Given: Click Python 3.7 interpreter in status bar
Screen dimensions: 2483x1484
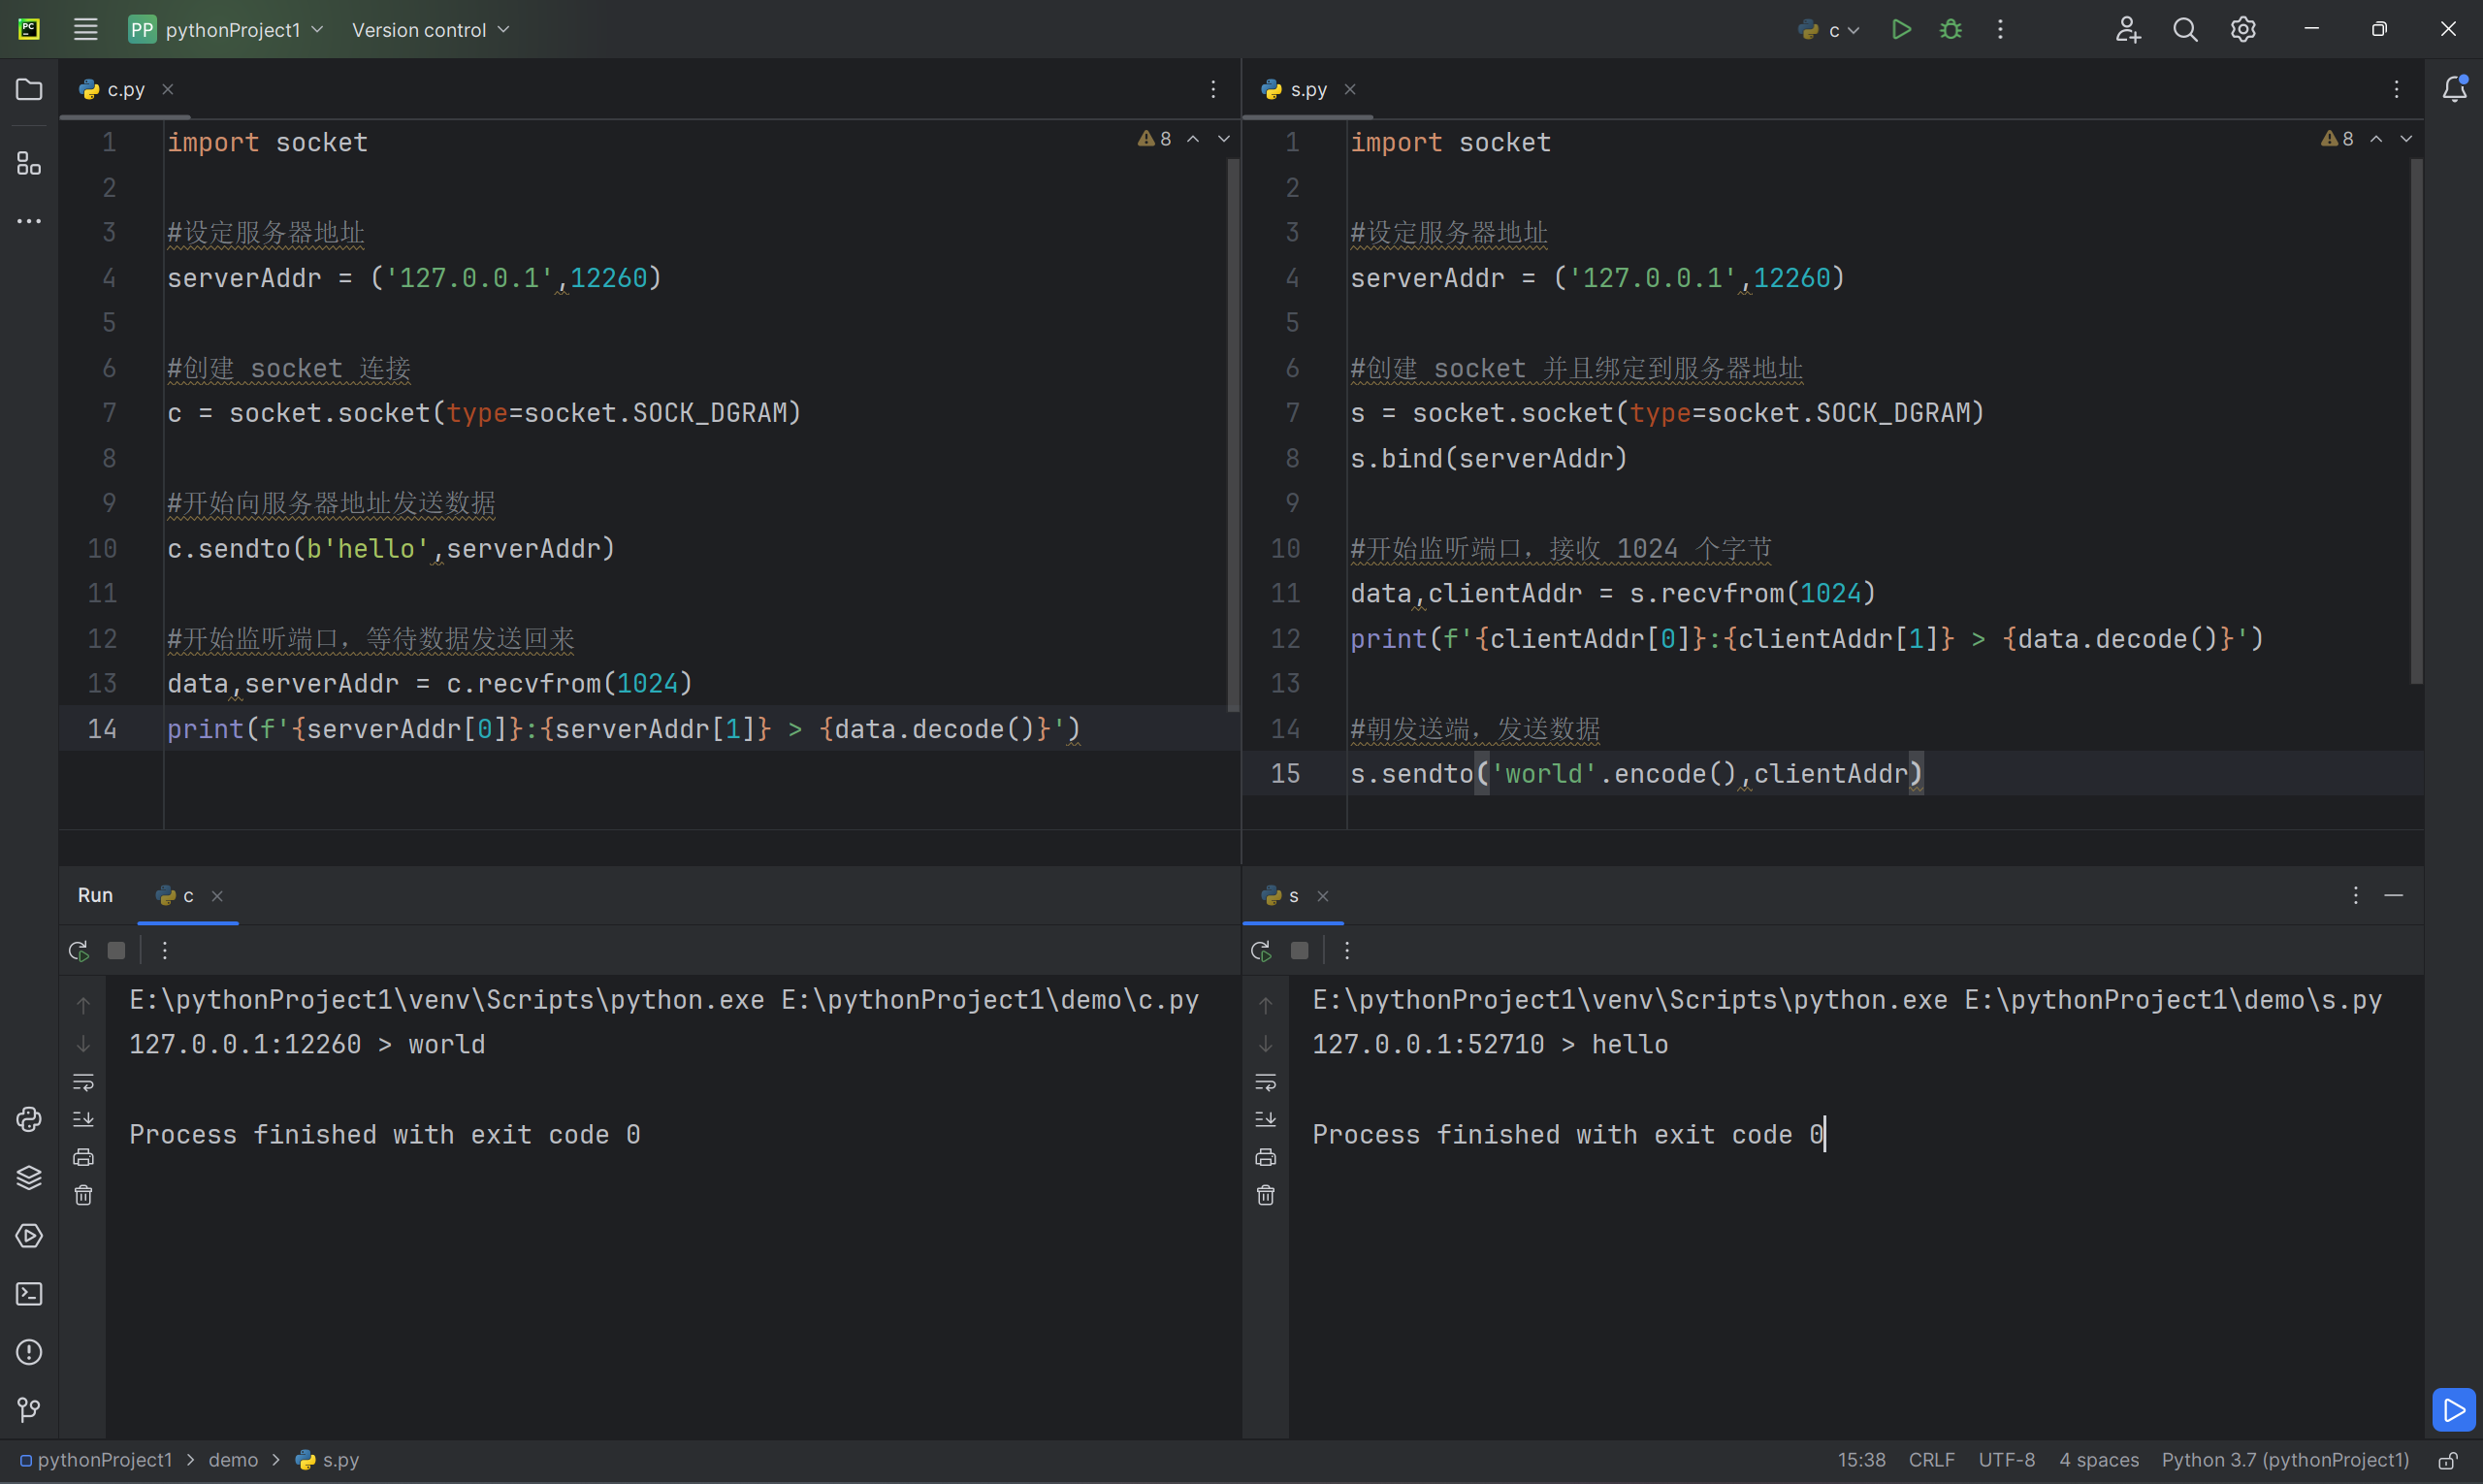Looking at the screenshot, I should pyautogui.click(x=2285, y=1460).
